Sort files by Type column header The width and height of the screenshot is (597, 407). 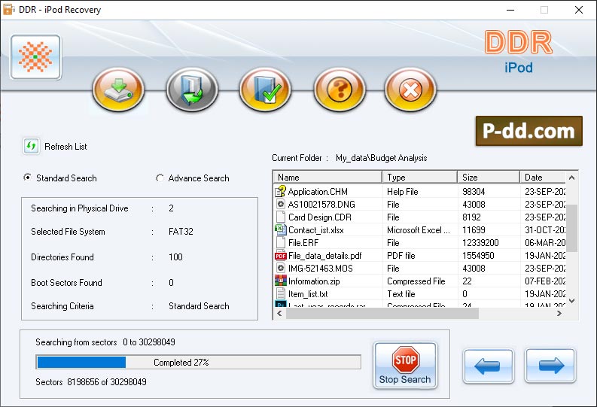pos(419,178)
